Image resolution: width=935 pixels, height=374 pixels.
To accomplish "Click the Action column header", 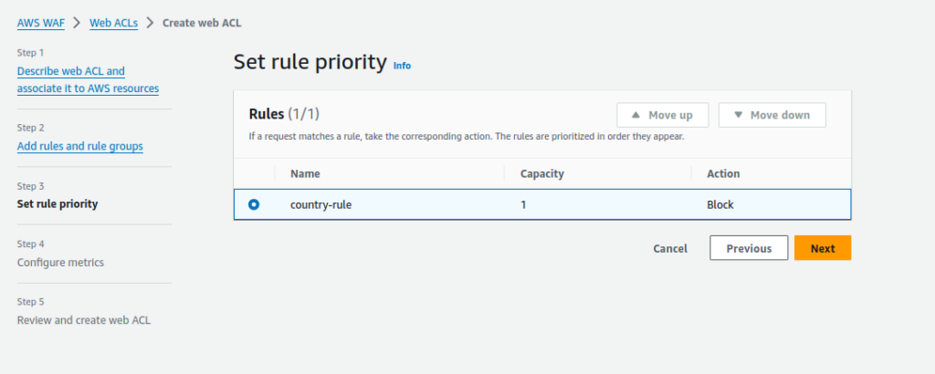I will (723, 173).
